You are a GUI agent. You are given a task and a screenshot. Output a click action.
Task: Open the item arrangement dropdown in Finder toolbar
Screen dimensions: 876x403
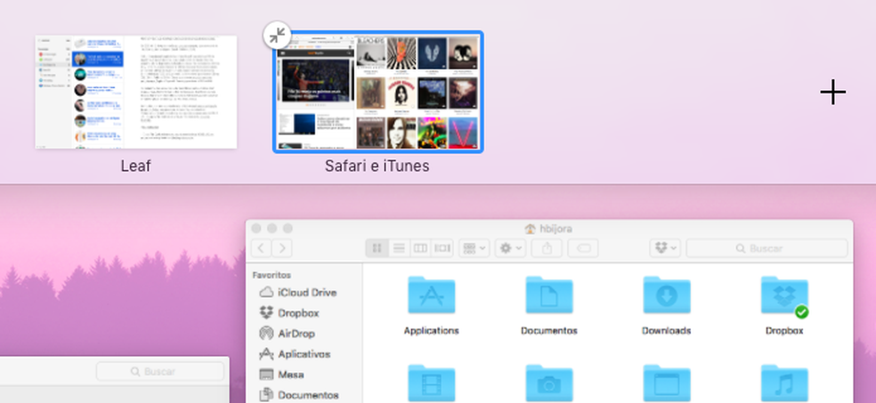474,248
